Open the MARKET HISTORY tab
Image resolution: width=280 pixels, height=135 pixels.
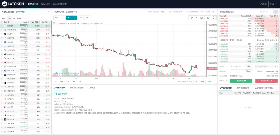264,88
